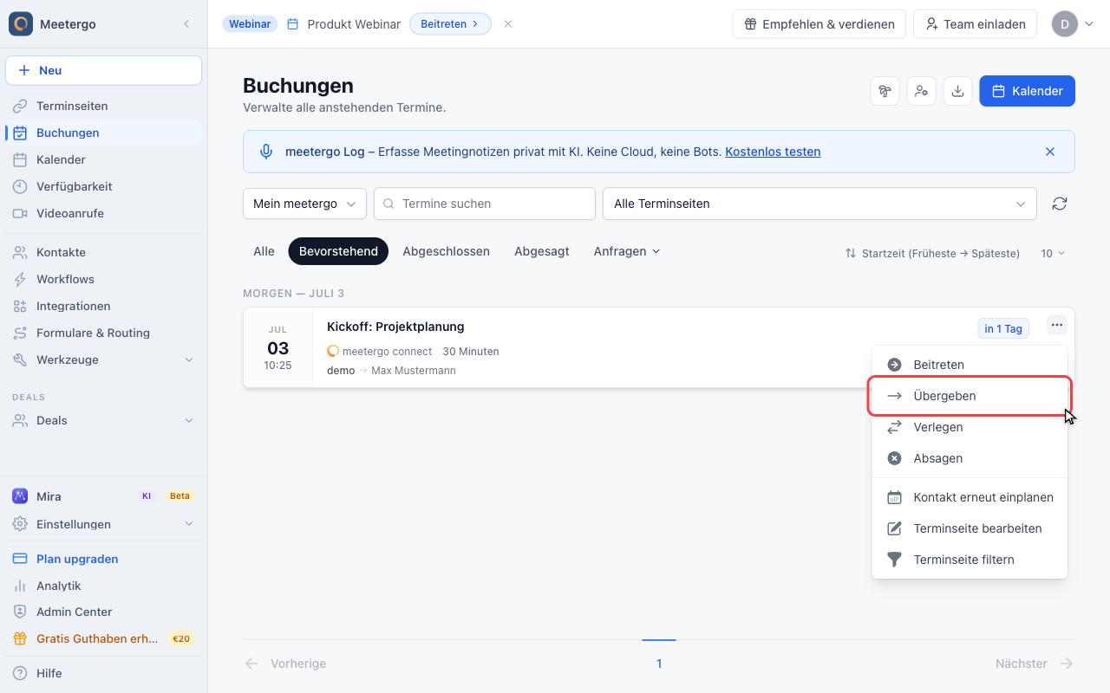Refresh the bookings list
Image resolution: width=1110 pixels, height=693 pixels.
1060,204
